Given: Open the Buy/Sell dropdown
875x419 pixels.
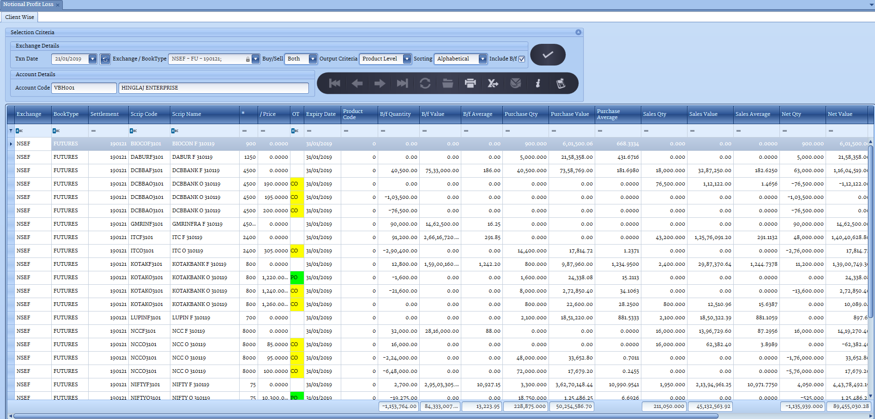Looking at the screenshot, I should tap(313, 59).
